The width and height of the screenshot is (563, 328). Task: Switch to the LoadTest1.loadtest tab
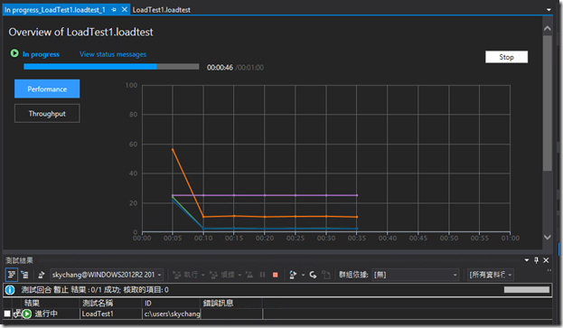point(161,10)
